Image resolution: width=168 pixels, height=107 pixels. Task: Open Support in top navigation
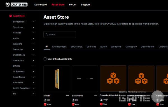[x=85, y=4]
